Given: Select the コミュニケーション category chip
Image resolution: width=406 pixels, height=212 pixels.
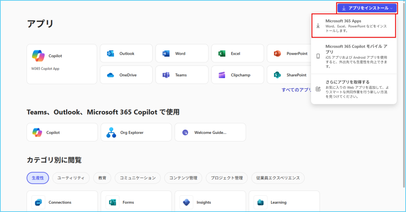Looking at the screenshot, I should (x=138, y=178).
